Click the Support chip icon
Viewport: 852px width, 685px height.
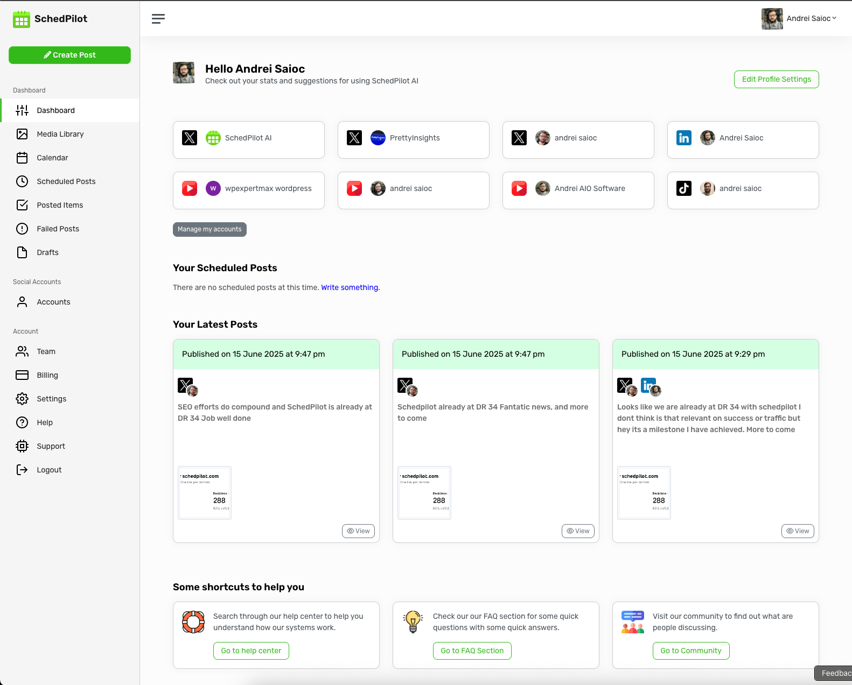(x=22, y=446)
